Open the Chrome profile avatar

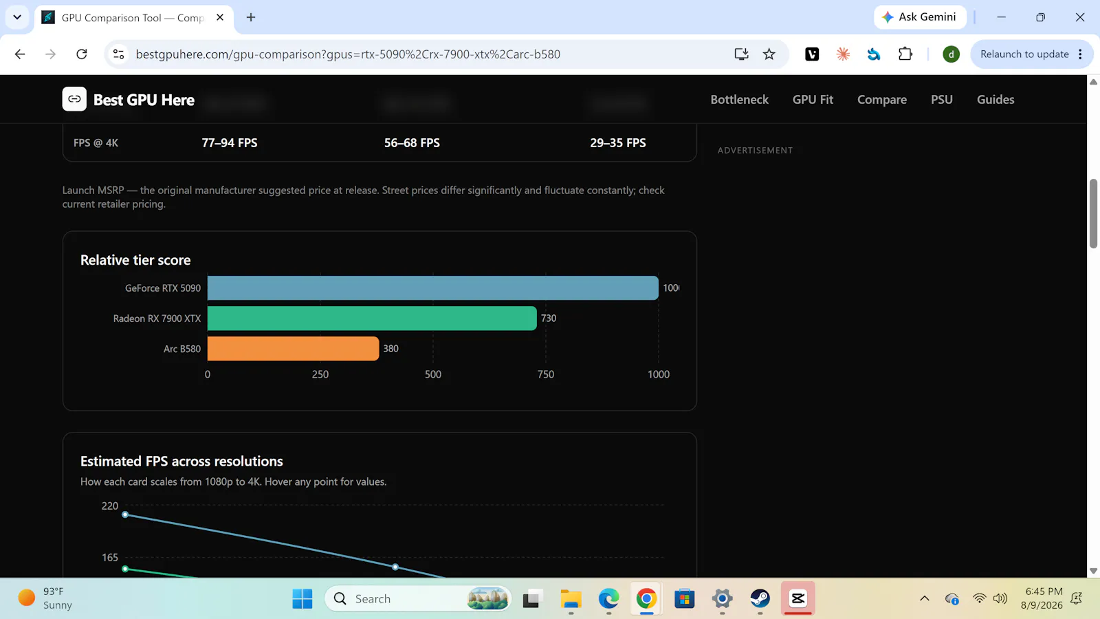point(951,54)
